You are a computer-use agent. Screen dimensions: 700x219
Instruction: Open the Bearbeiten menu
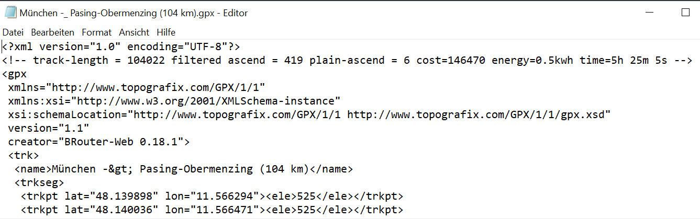[52, 32]
